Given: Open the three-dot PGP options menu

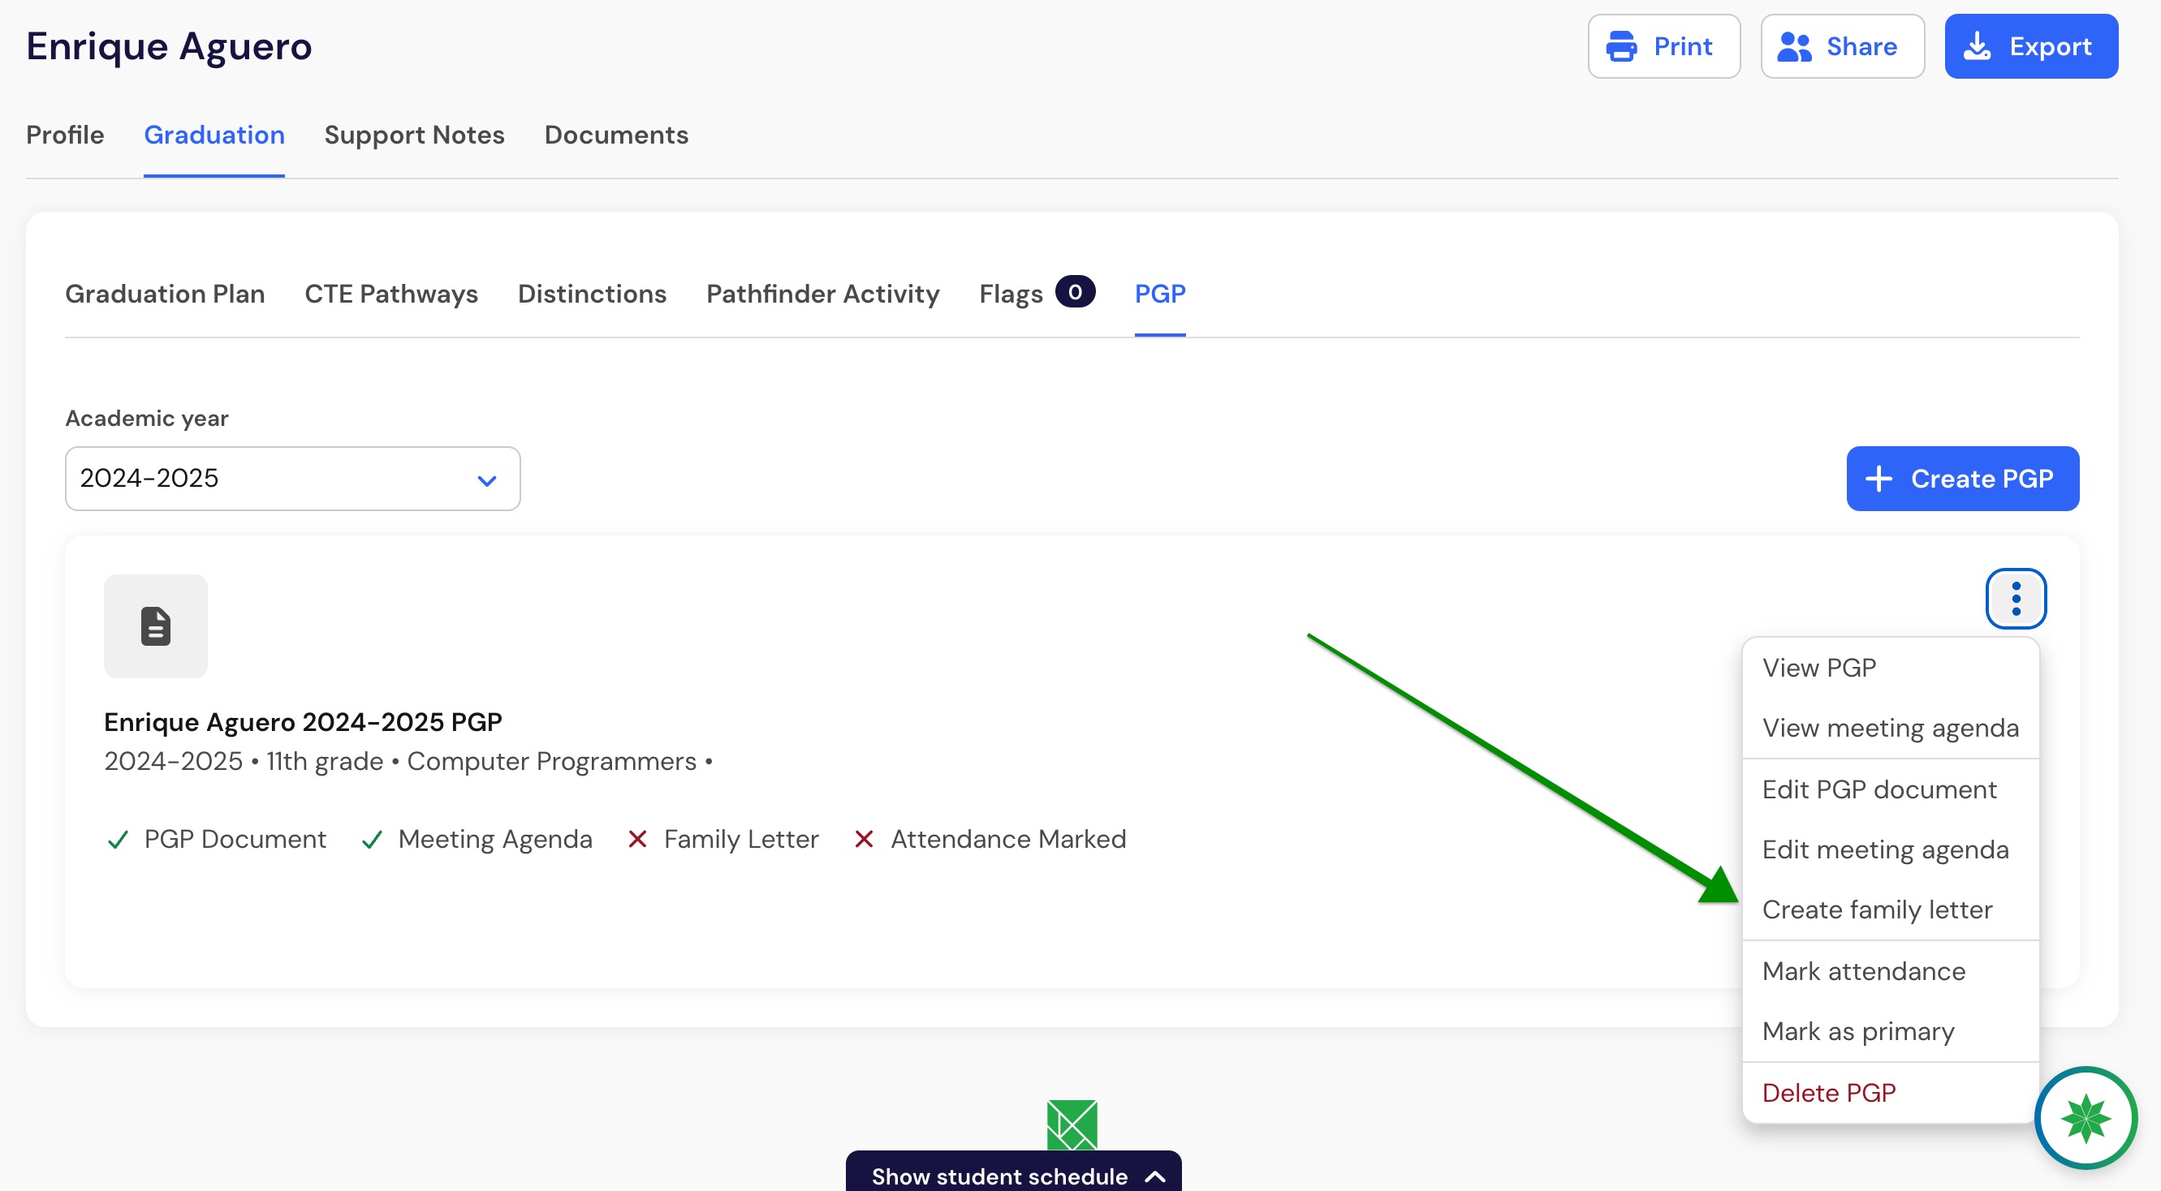Looking at the screenshot, I should tap(2015, 599).
